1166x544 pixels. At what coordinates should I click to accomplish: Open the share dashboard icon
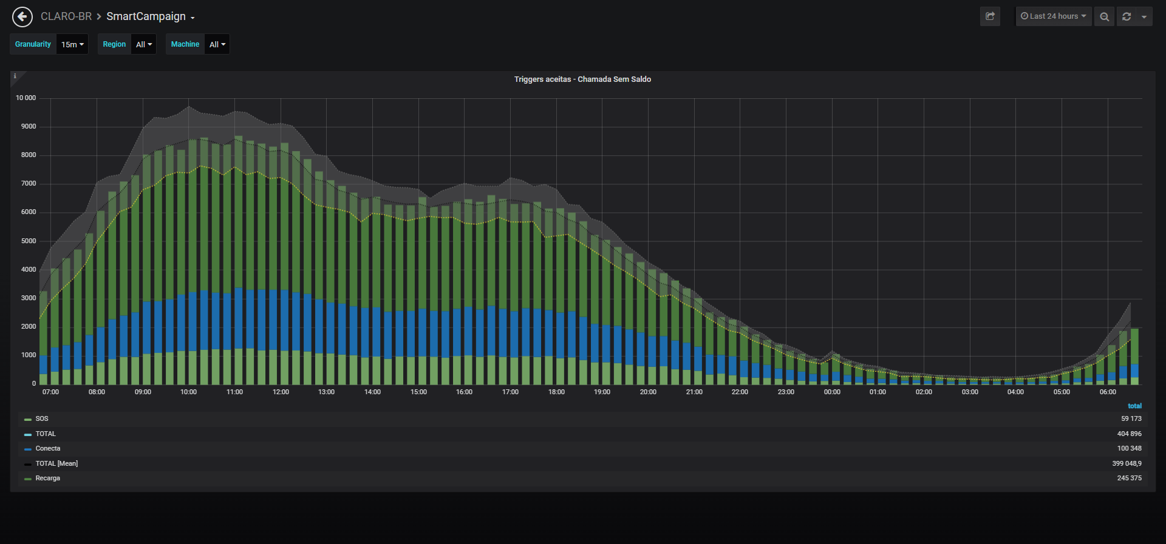990,16
